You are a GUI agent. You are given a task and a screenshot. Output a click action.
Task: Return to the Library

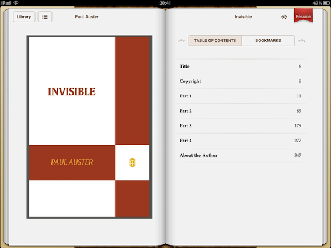point(24,17)
